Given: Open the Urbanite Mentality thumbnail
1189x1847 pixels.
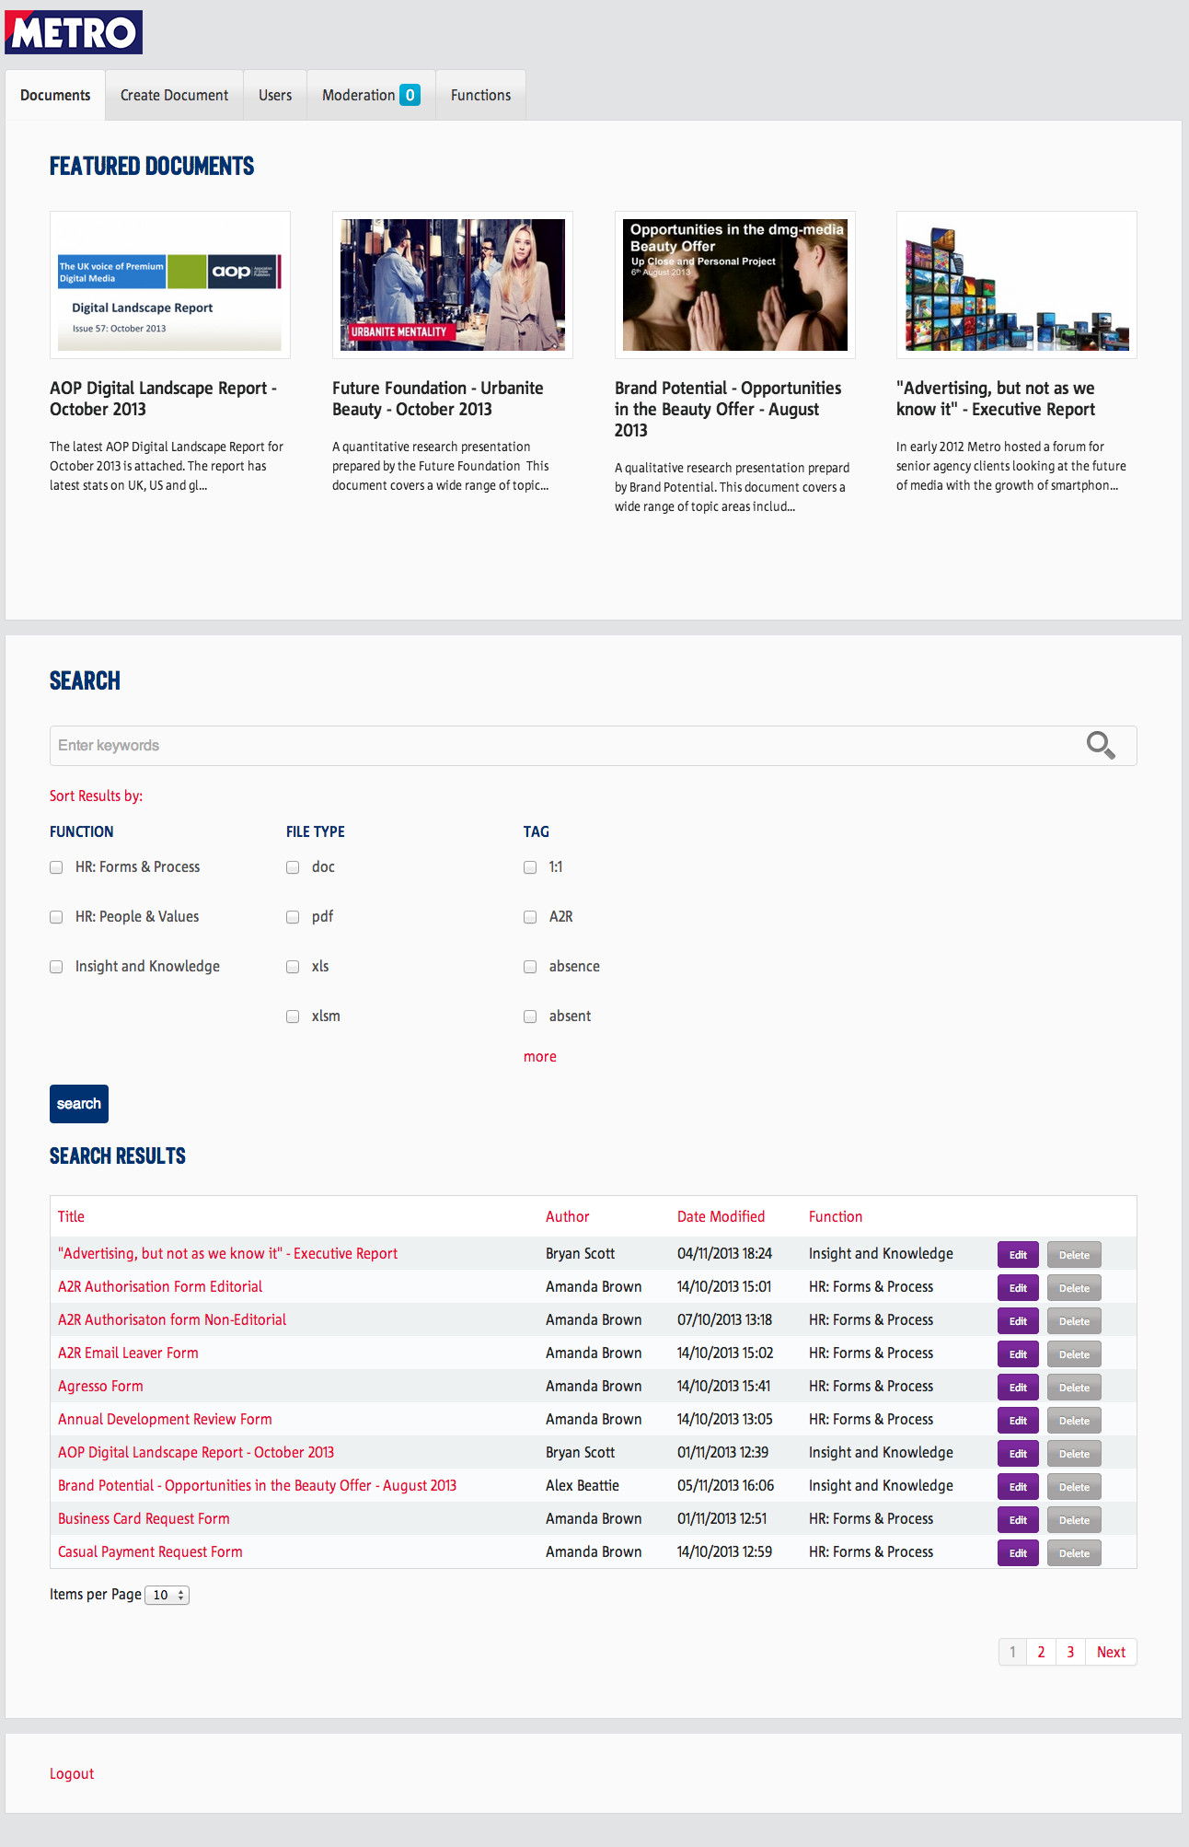Looking at the screenshot, I should pyautogui.click(x=453, y=285).
